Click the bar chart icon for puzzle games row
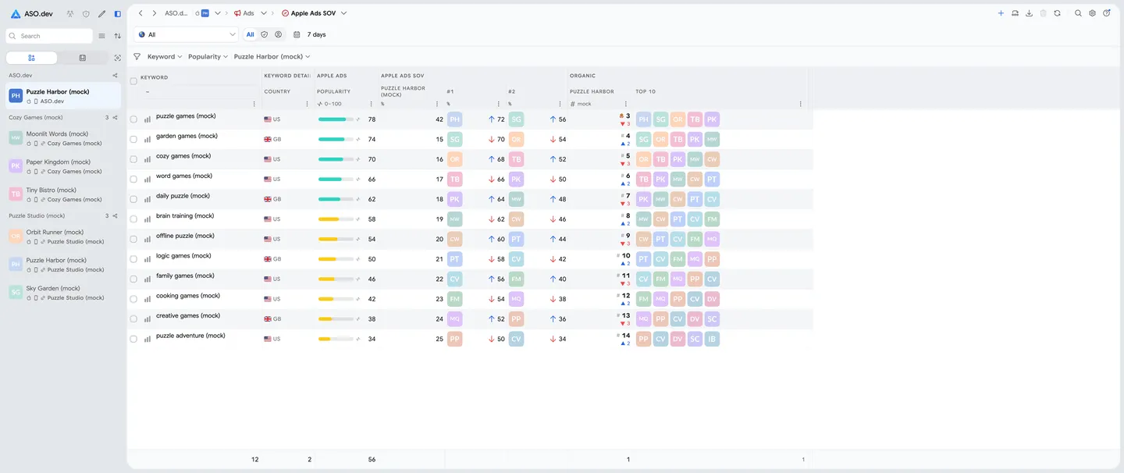This screenshot has height=473, width=1124. [x=148, y=119]
